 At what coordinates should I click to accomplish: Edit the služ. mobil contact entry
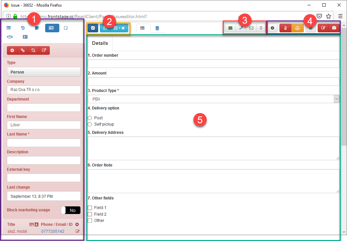pyautogui.click(x=77, y=231)
